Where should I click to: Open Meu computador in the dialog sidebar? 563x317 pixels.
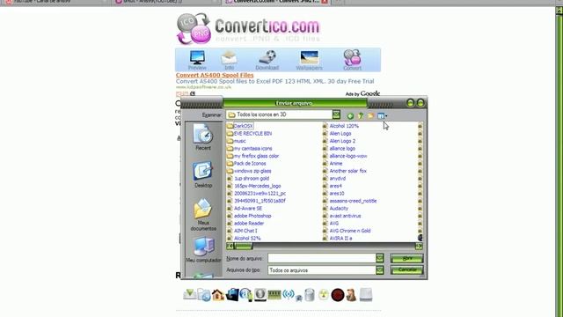pyautogui.click(x=203, y=250)
